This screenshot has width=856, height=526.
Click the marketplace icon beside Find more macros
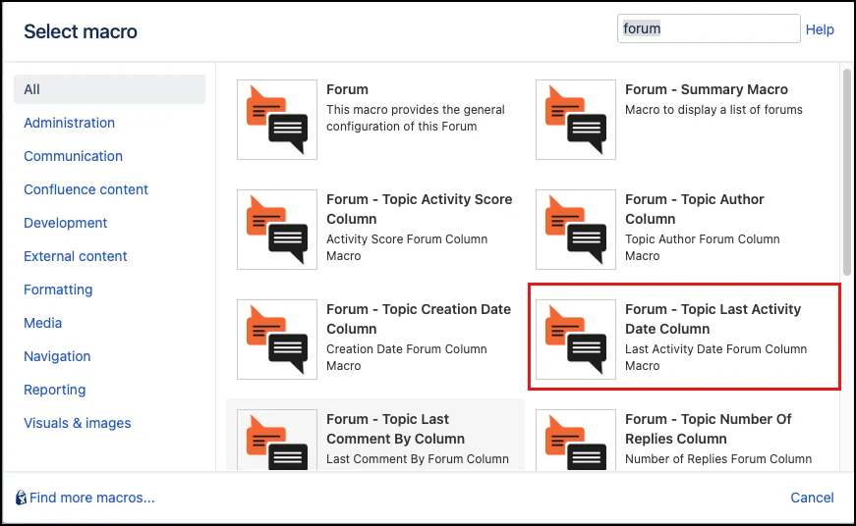tap(21, 498)
